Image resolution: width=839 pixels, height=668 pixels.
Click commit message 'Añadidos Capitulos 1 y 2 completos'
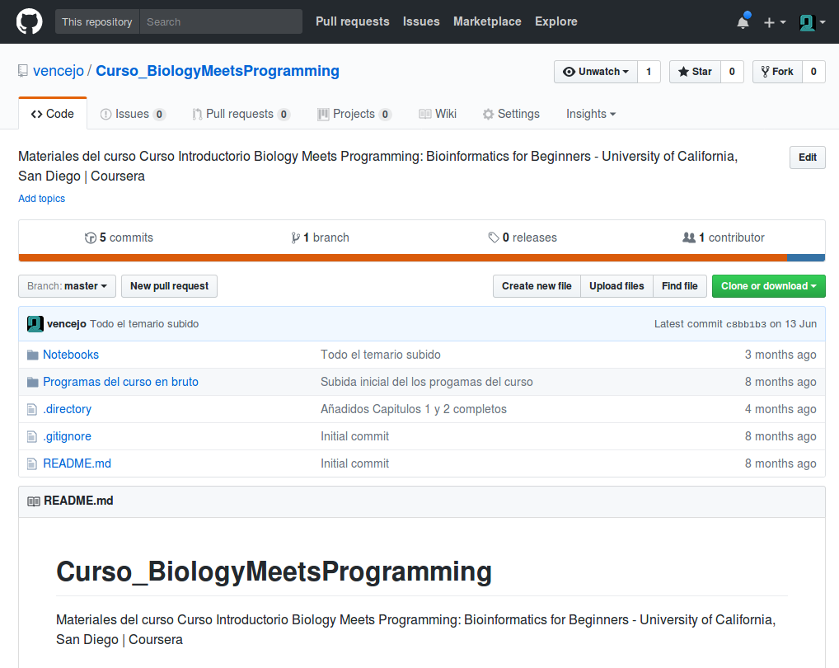click(x=414, y=410)
